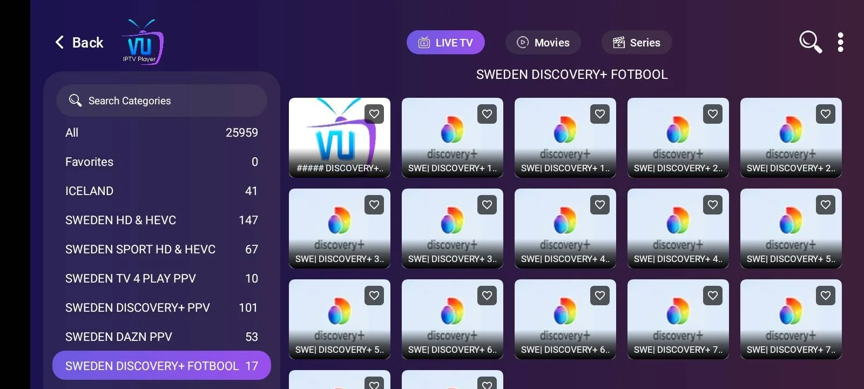864x389 pixels.
Task: Open the SWEDEN DAZN PPV category
Action: (161, 337)
